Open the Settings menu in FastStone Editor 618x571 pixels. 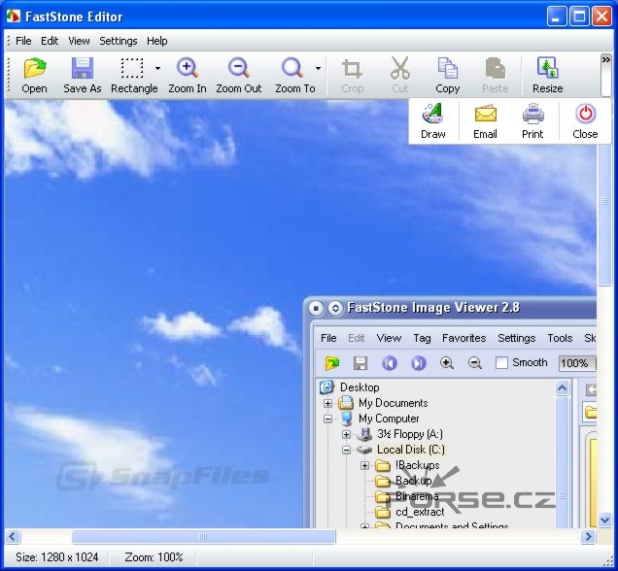coord(119,41)
